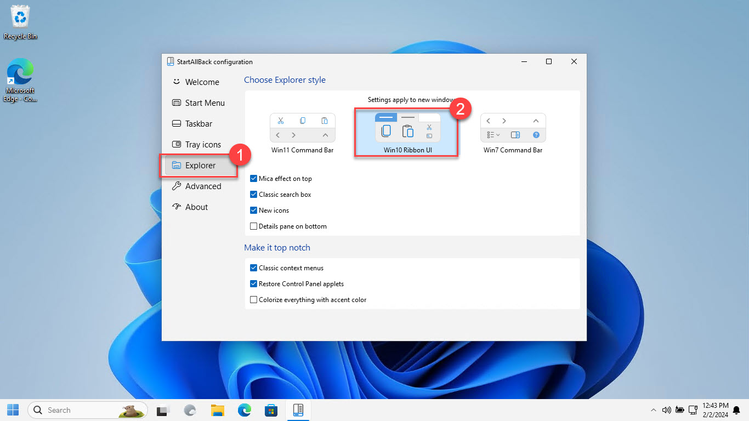
Task: Toggle Classic context menus checkbox
Action: click(x=253, y=268)
